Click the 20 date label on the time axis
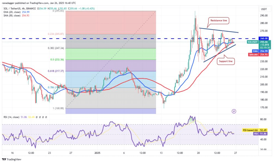The height and width of the screenshot is (163, 274). [x=198, y=153]
